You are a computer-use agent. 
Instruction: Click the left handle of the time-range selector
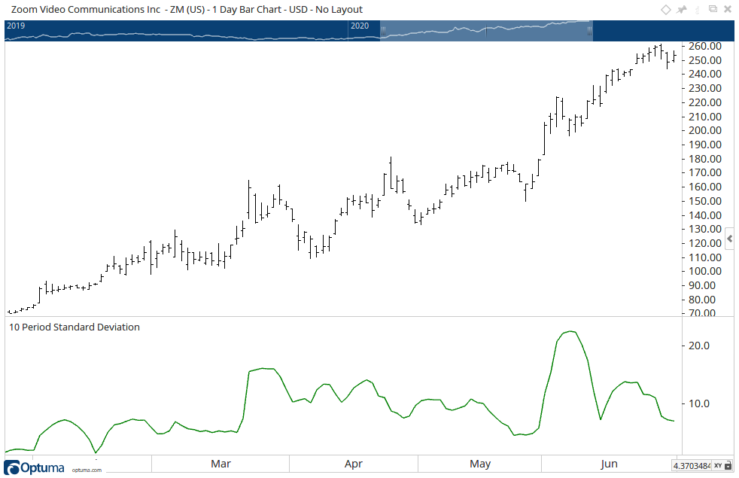tap(383, 31)
